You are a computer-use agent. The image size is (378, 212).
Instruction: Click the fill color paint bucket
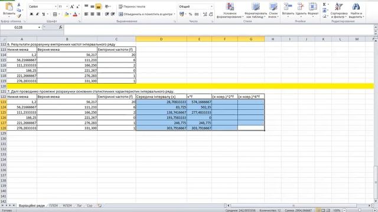pyautogui.click(x=66, y=14)
